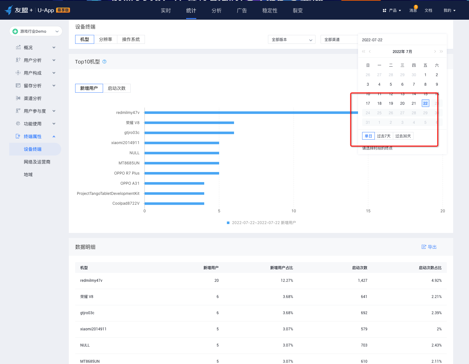Click the export icon beside 导出
This screenshot has height=364, width=469.
coord(424,247)
